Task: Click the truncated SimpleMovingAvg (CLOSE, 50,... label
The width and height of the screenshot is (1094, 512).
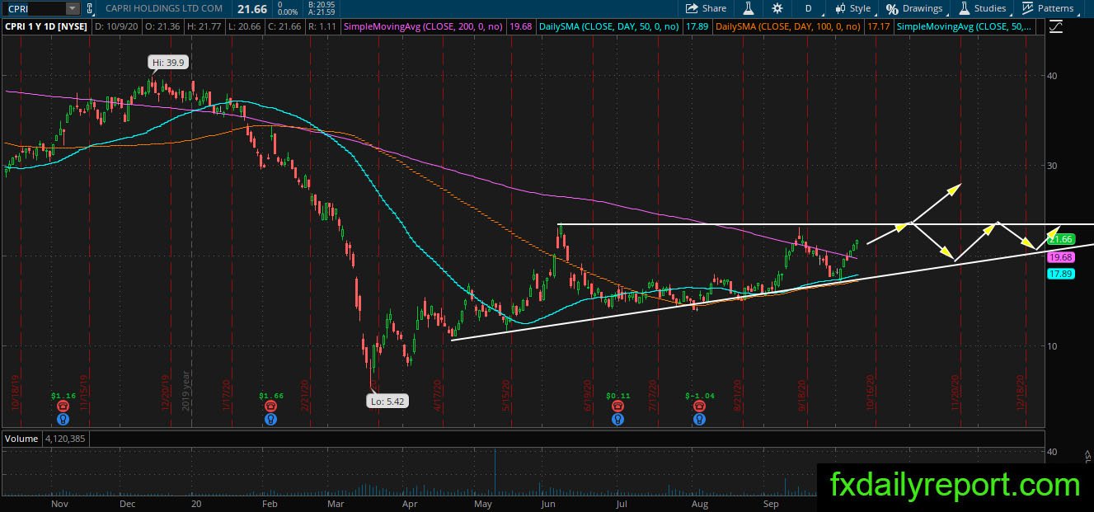Action: [965, 27]
